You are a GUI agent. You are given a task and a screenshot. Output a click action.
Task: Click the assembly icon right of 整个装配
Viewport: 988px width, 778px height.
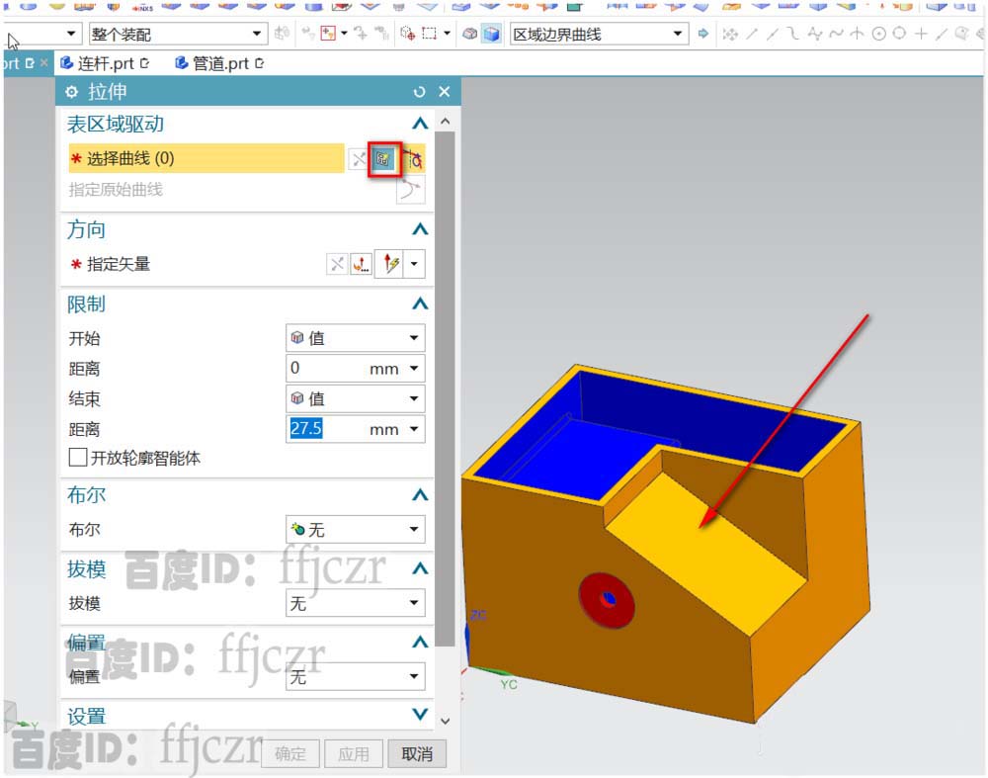coord(283,34)
